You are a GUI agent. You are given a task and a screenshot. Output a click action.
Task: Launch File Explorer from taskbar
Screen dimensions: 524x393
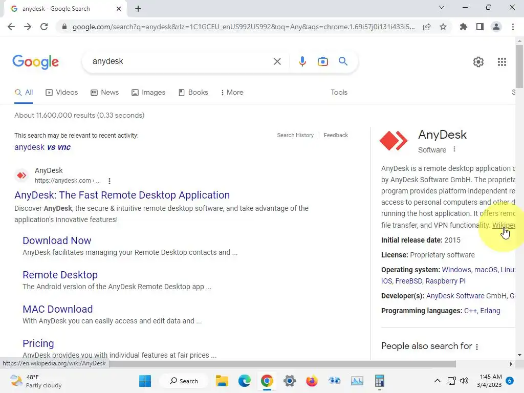click(x=222, y=381)
